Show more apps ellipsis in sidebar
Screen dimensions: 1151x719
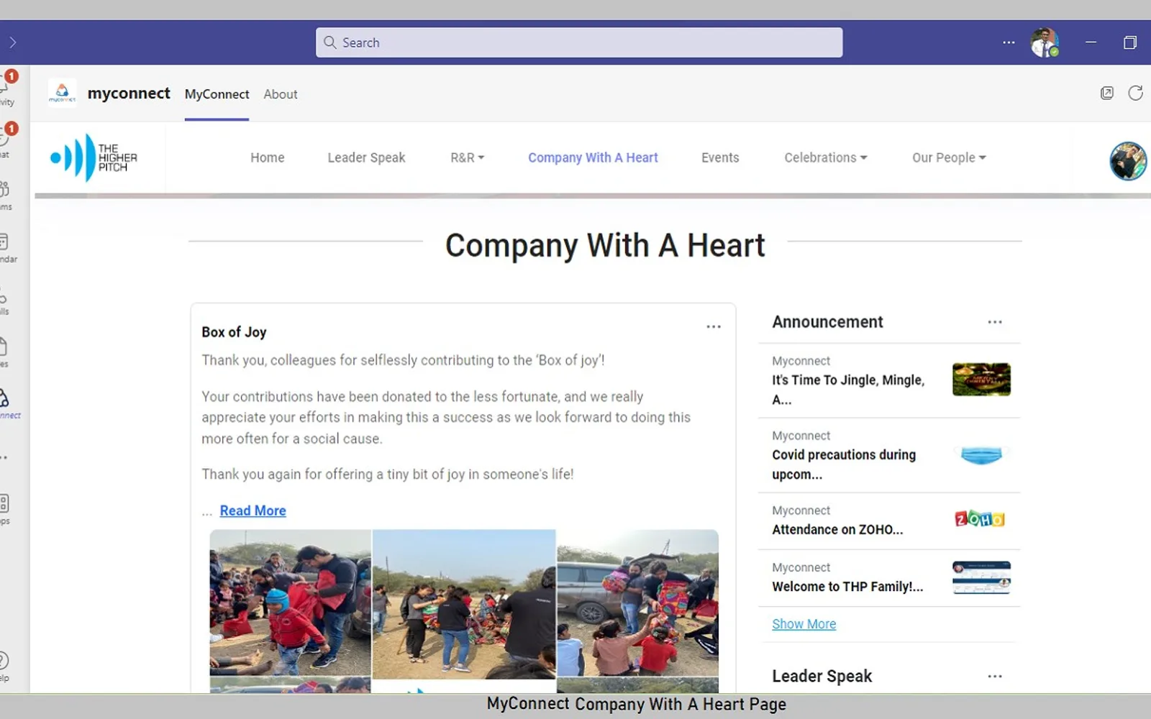(x=4, y=457)
